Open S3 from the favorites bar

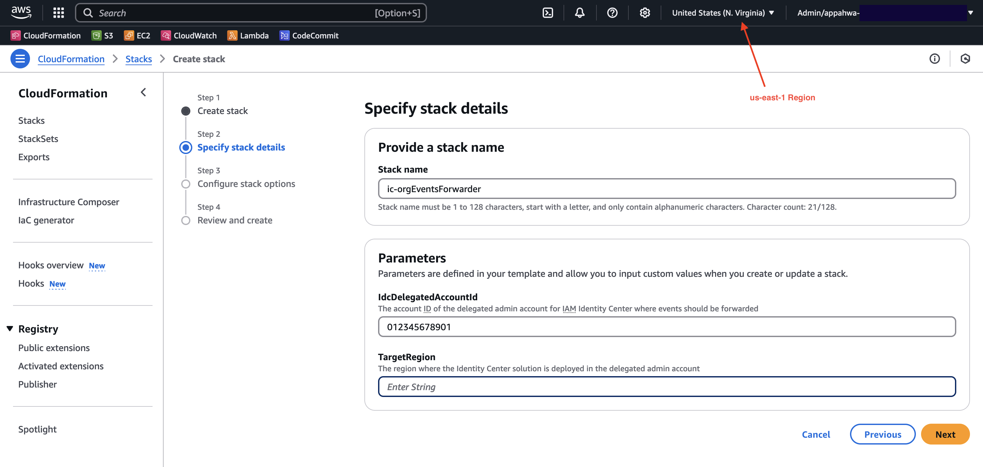(102, 35)
